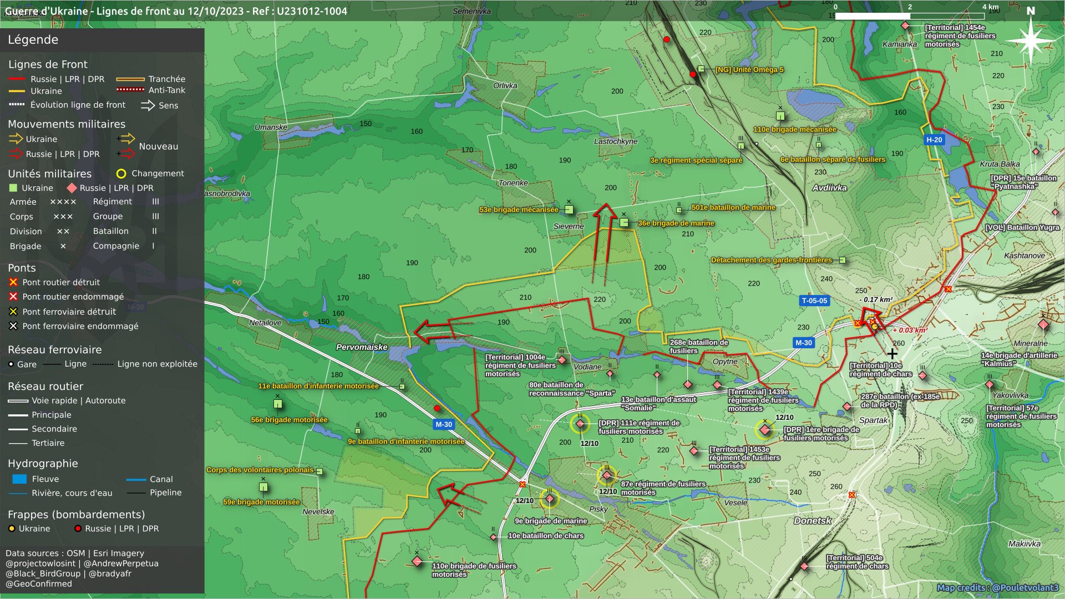
Task: Click the north compass star icon
Action: 1030,40
